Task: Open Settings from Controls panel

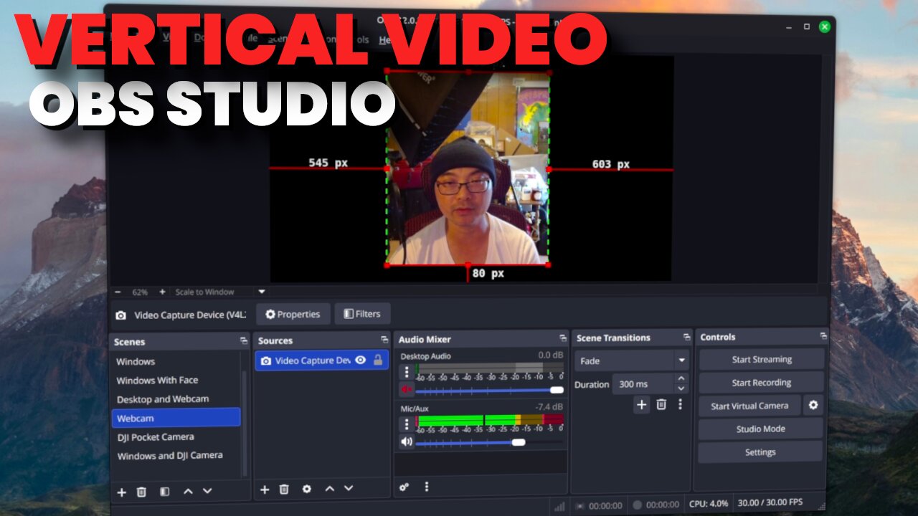Action: [760, 451]
